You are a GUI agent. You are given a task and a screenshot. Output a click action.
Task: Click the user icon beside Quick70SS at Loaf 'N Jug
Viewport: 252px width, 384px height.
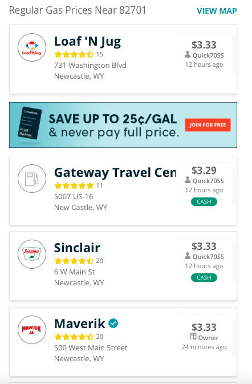[x=188, y=54]
